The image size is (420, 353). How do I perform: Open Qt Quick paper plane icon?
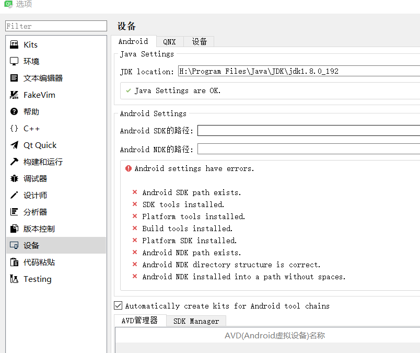point(14,145)
